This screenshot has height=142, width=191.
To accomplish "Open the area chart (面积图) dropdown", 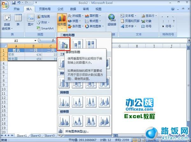I will tap(93, 16).
